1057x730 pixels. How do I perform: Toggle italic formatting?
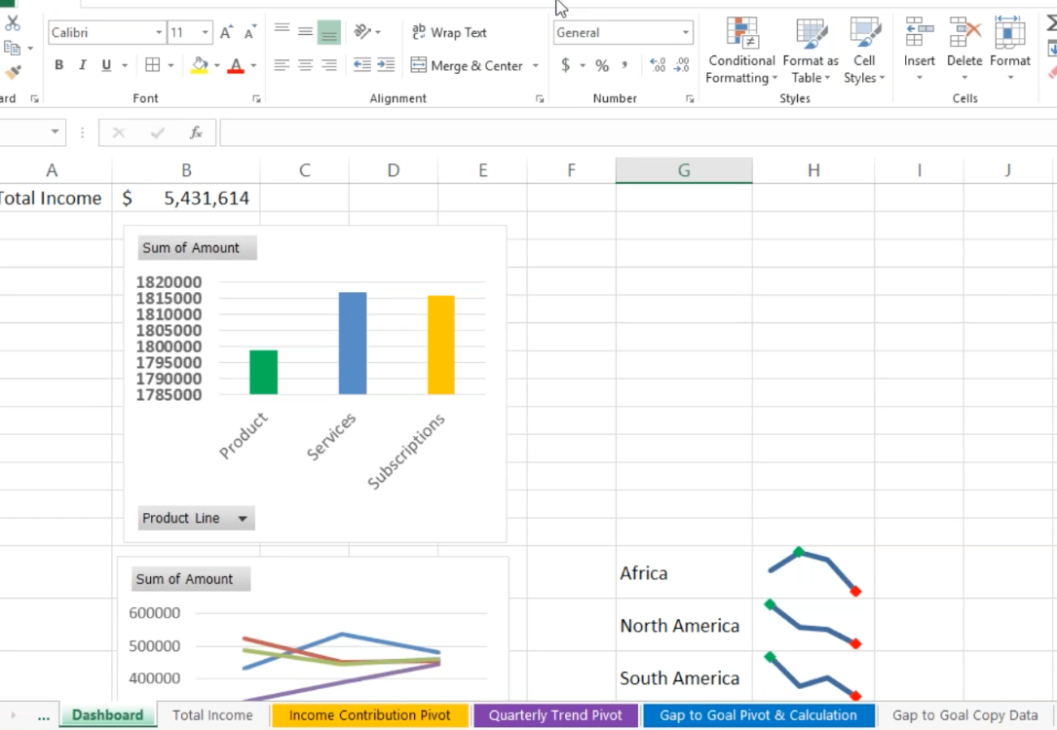tap(81, 64)
